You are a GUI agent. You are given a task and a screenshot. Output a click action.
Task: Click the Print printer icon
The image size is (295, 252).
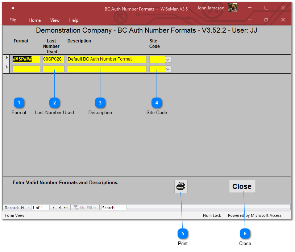(x=181, y=186)
